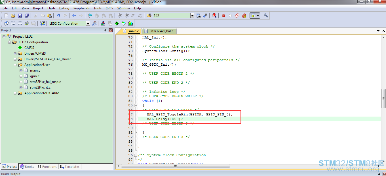386x176 pixels.
Task: Click the Paste clipboard icon
Action: (49, 16)
